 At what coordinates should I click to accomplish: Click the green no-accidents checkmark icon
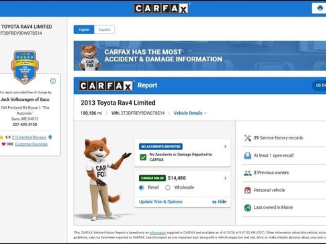[x=143, y=157]
